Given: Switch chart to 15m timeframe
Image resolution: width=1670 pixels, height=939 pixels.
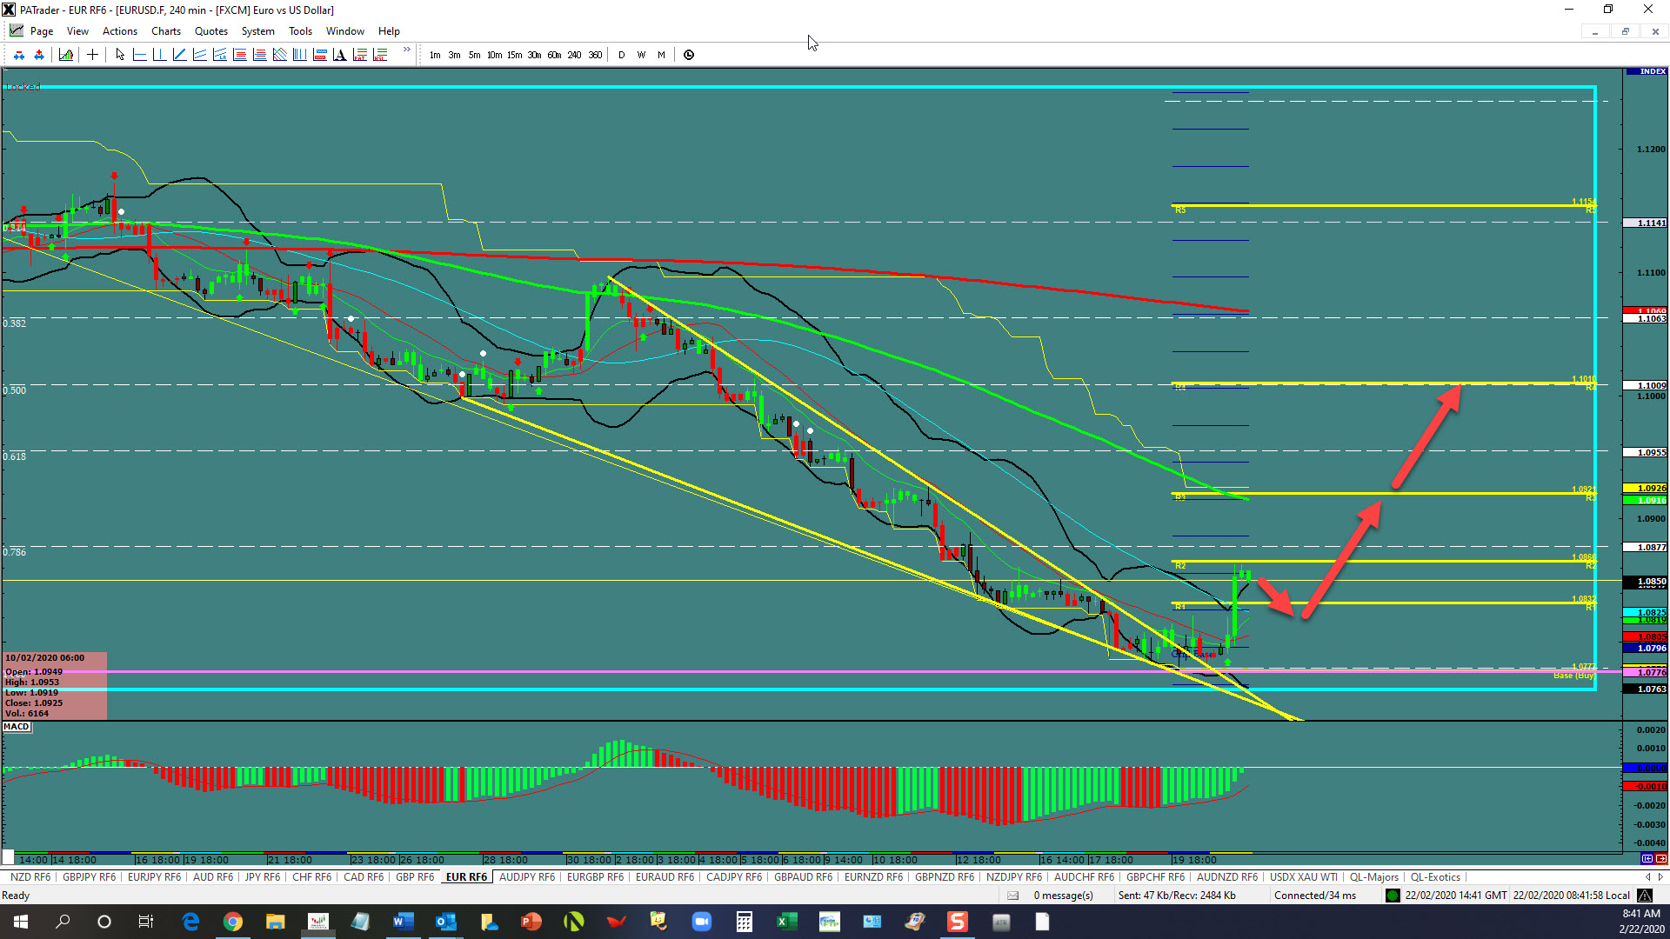Looking at the screenshot, I should tap(514, 55).
